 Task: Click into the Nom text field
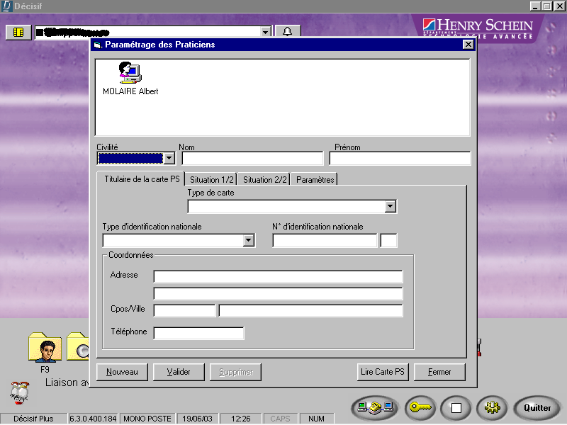(252, 158)
